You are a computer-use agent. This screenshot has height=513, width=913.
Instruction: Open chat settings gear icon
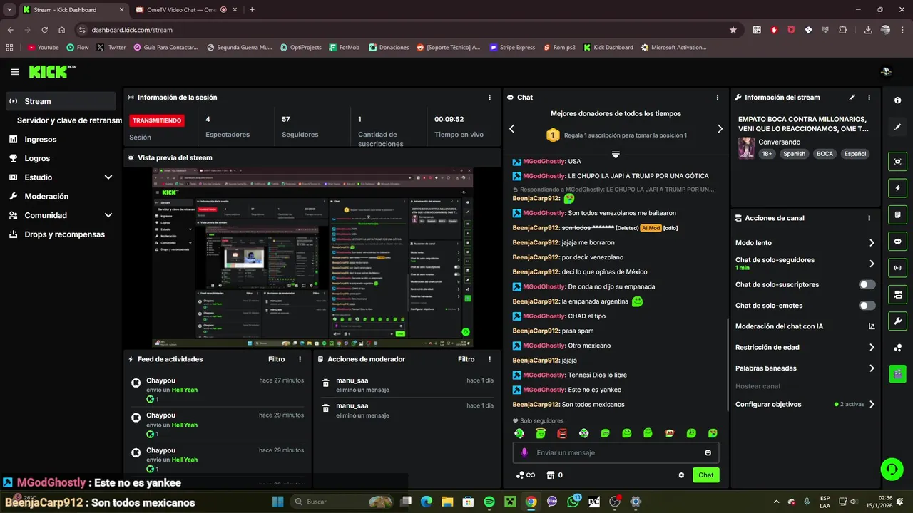[x=681, y=475]
